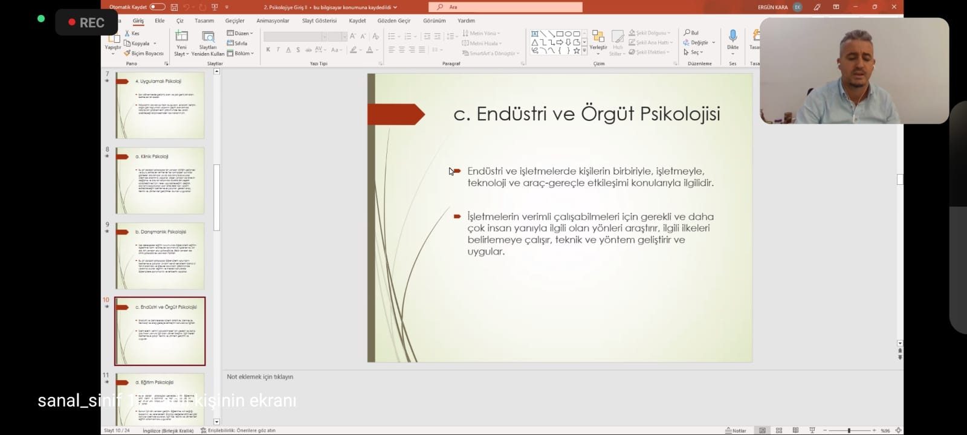The width and height of the screenshot is (967, 435).
Task: Expand Customize Quick Access Toolbar arrow
Action: tap(227, 7)
